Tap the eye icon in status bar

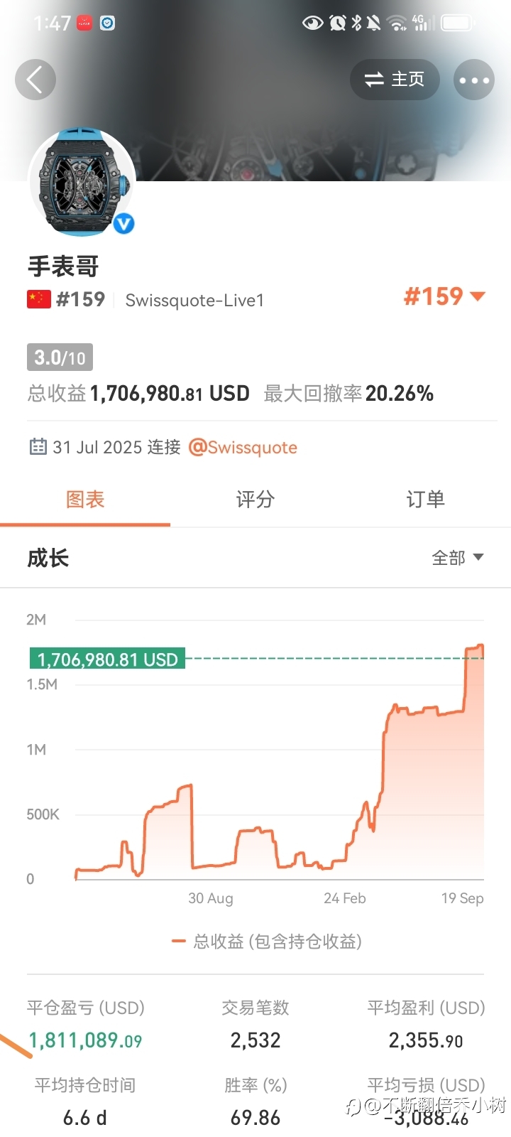pyautogui.click(x=312, y=23)
